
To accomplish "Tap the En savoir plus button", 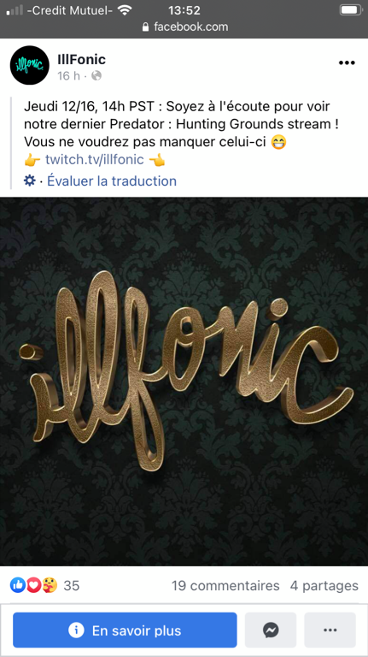I will (125, 630).
